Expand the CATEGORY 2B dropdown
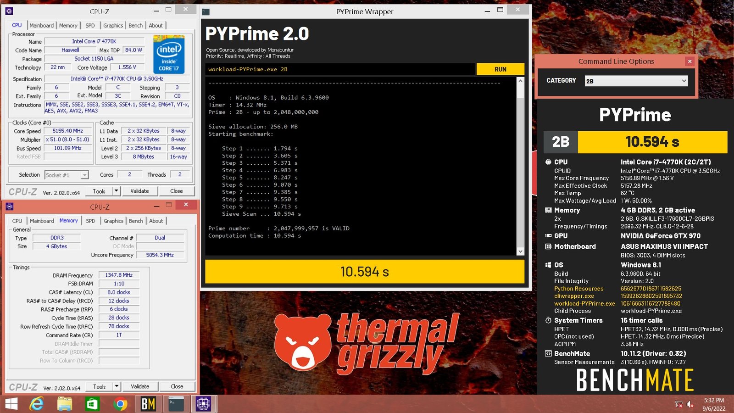Viewport: 734px width, 413px height. [x=684, y=81]
